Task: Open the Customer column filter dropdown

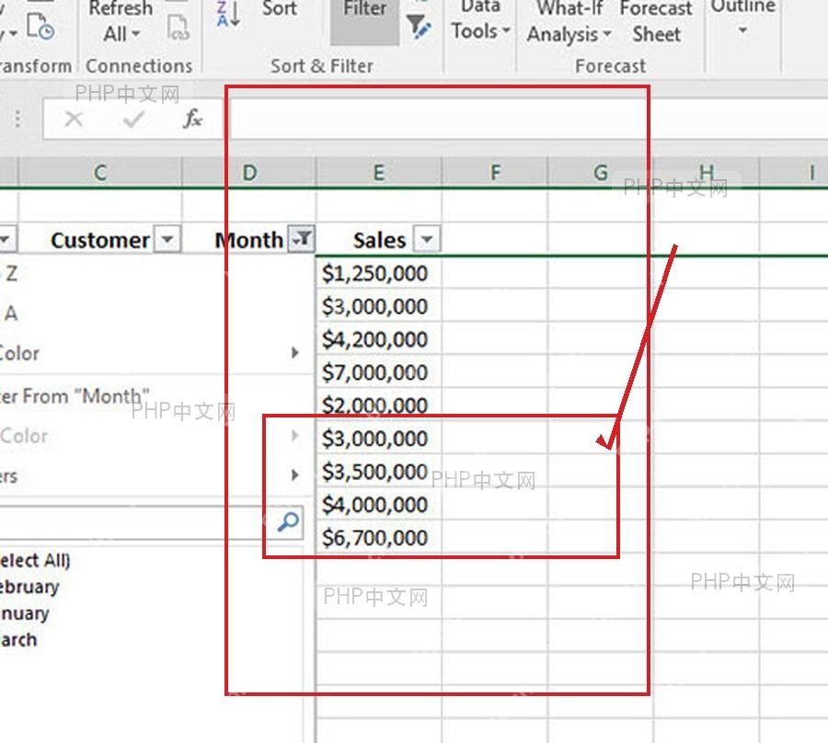Action: pos(167,240)
